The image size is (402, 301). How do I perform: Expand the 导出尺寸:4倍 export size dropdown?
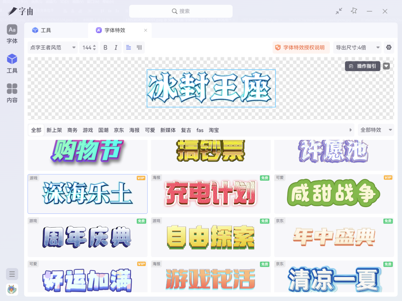pyautogui.click(x=357, y=47)
